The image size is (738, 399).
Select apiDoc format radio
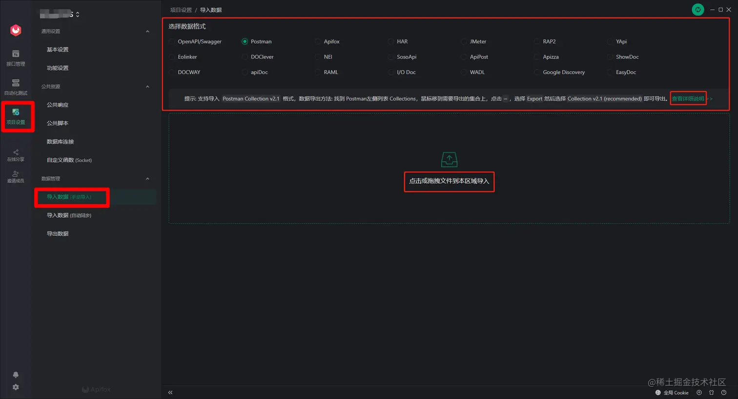[x=245, y=72]
